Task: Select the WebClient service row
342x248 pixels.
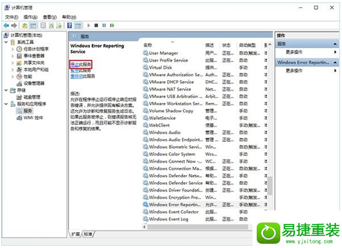Action: pyautogui.click(x=204, y=125)
